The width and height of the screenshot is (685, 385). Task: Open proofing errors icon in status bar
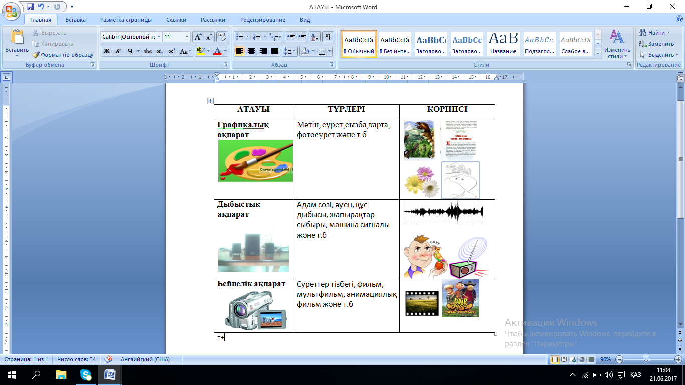(x=108, y=359)
